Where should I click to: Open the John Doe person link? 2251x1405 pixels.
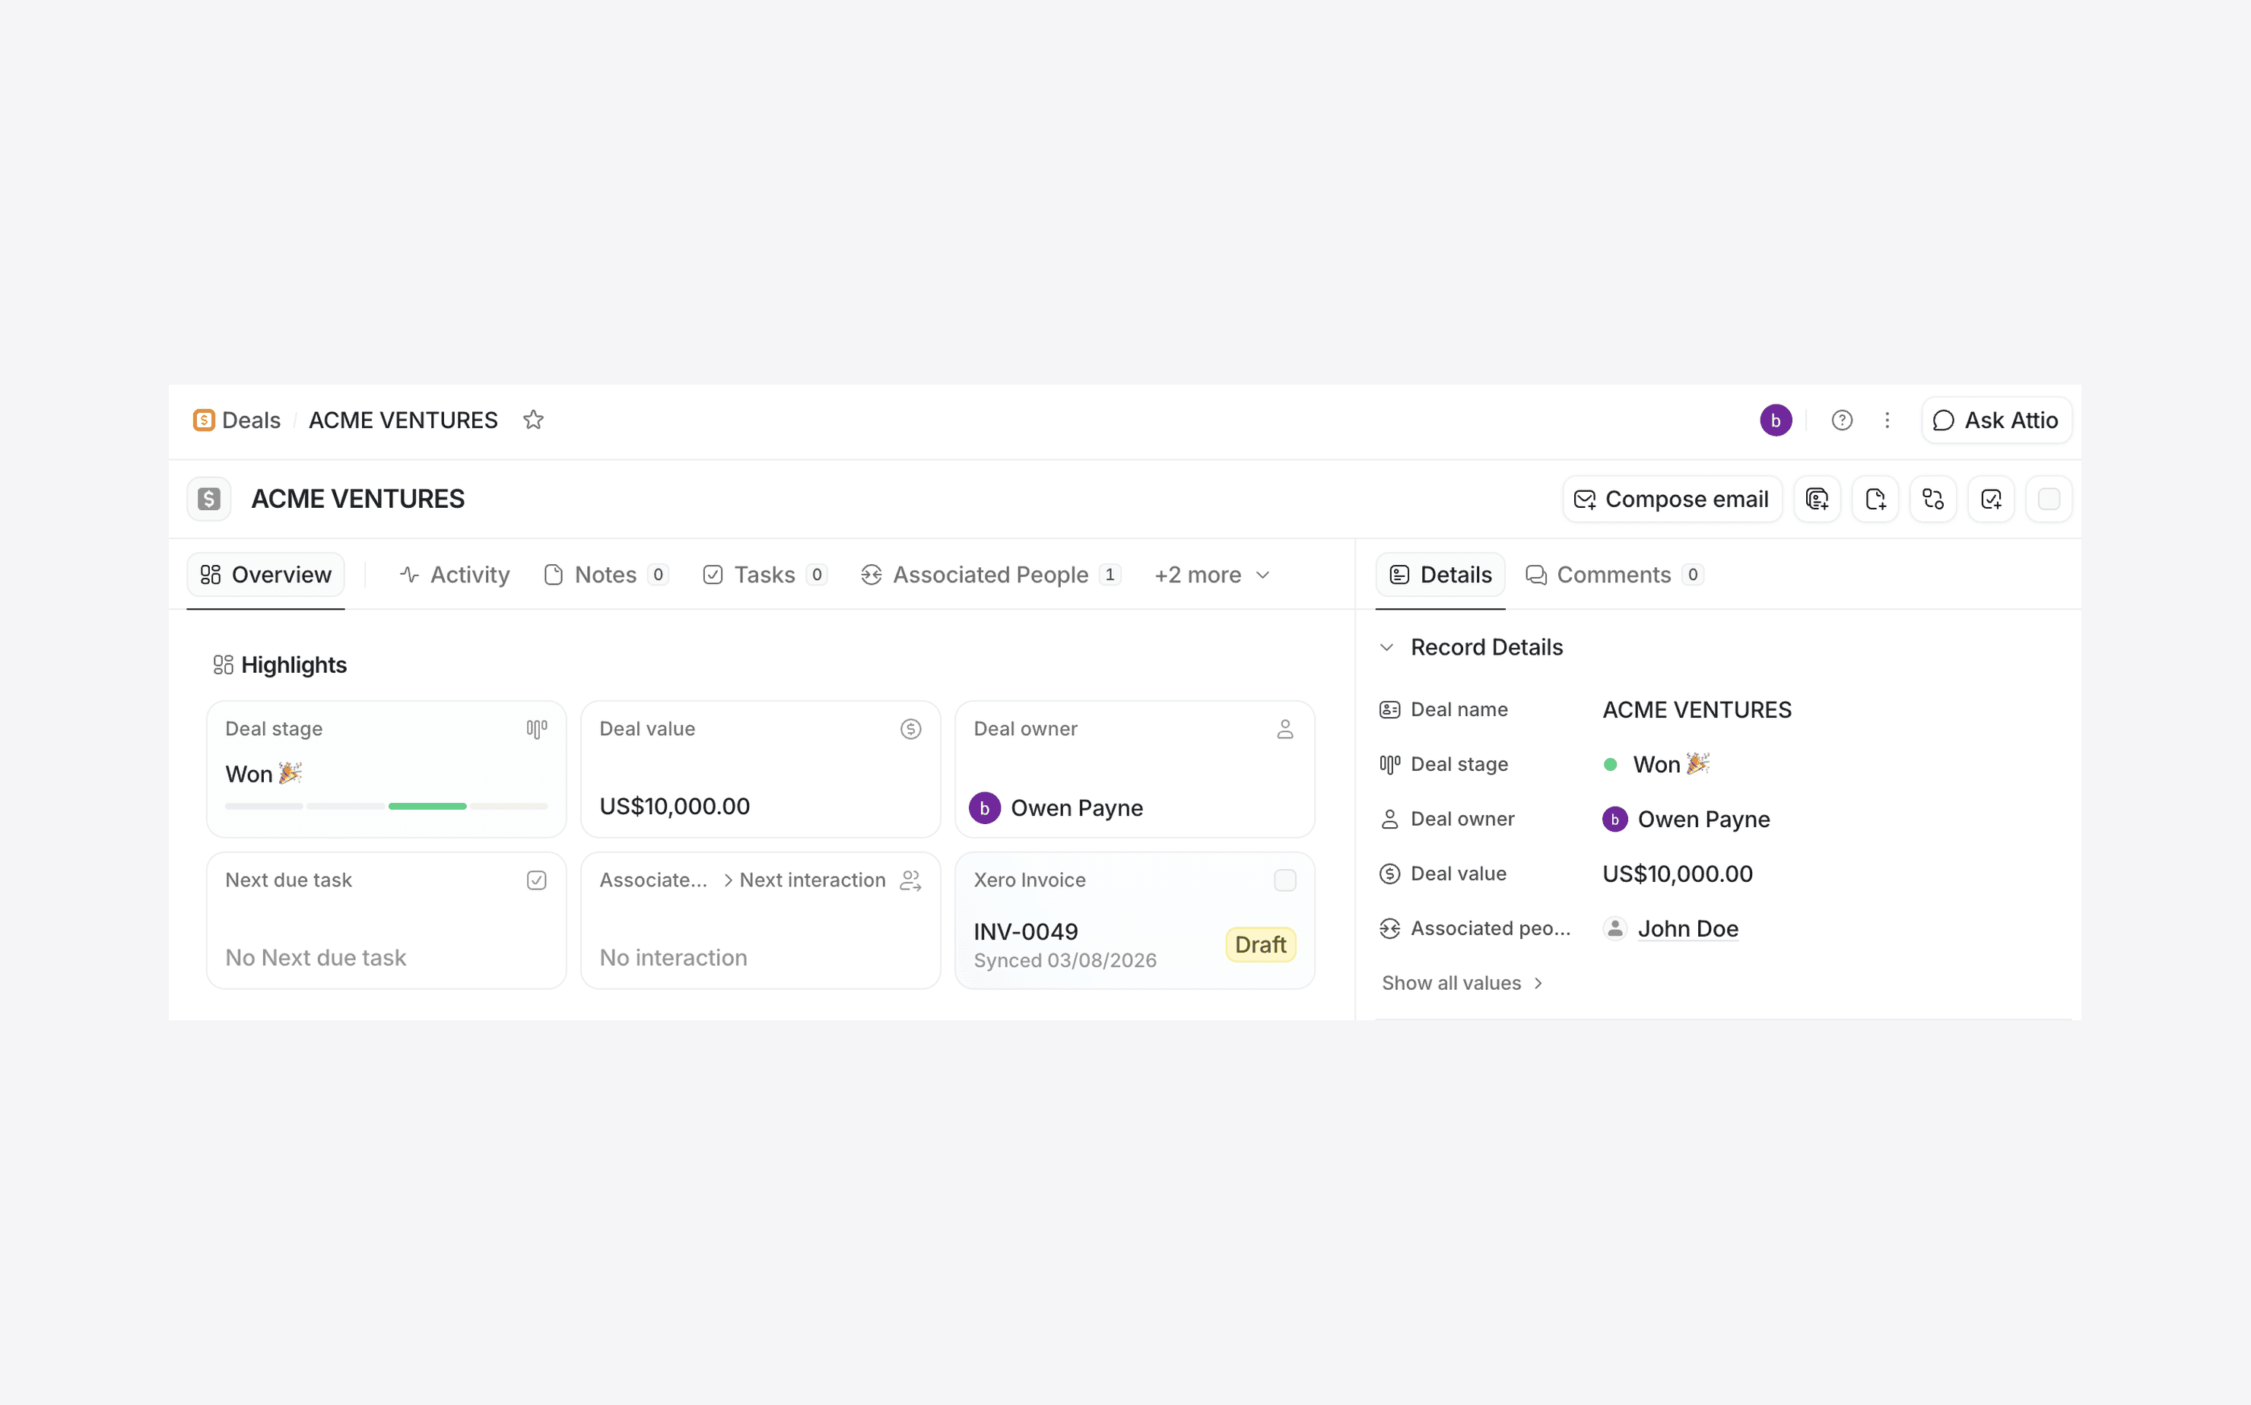click(x=1687, y=928)
